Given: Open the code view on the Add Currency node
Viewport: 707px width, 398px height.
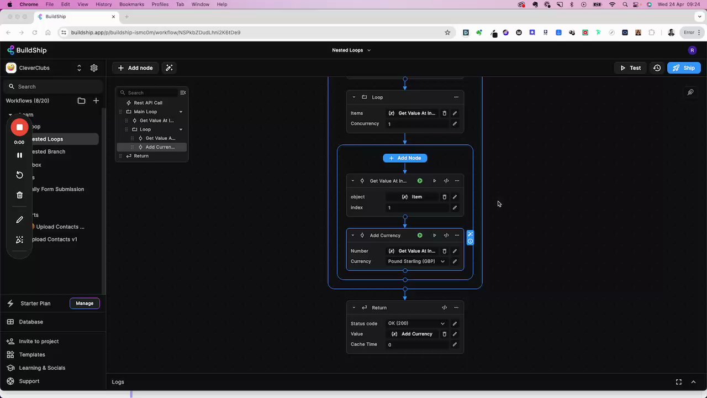Looking at the screenshot, I should [x=446, y=235].
